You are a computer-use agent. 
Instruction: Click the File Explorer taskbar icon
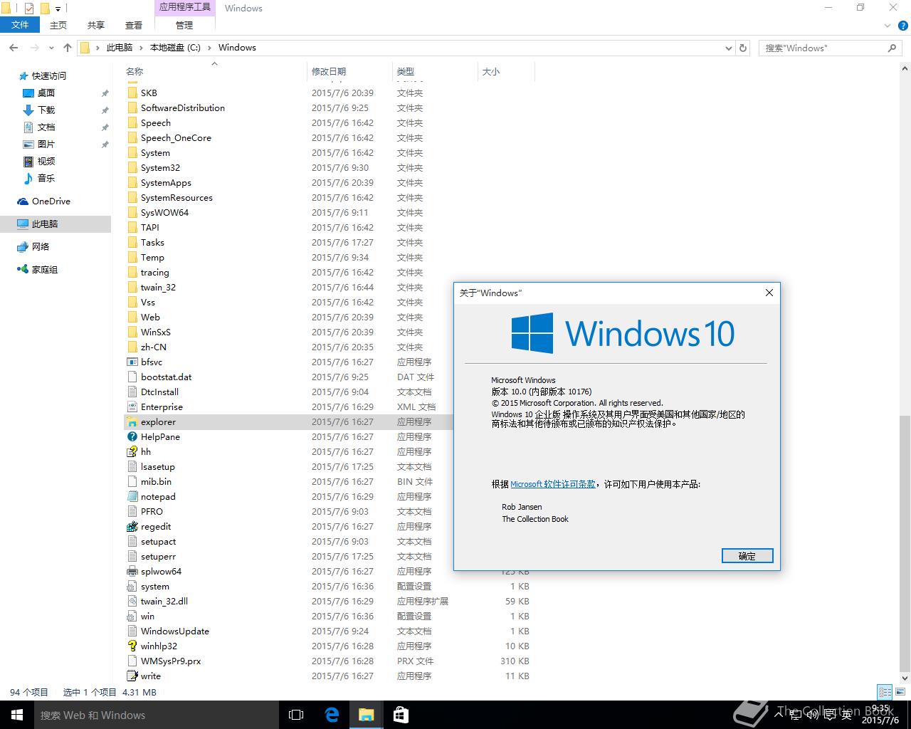(x=366, y=715)
